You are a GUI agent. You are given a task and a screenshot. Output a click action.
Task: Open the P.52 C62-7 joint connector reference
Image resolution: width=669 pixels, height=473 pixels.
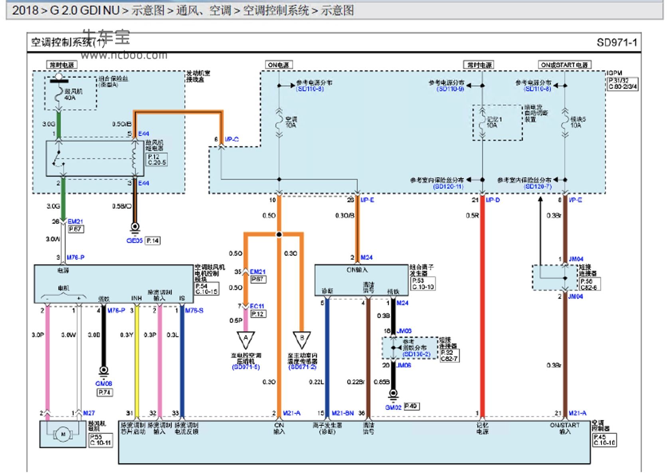click(x=449, y=356)
